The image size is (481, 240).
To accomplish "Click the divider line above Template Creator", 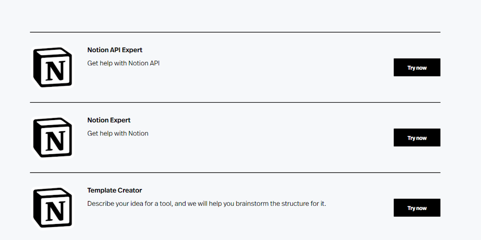I will [235, 172].
